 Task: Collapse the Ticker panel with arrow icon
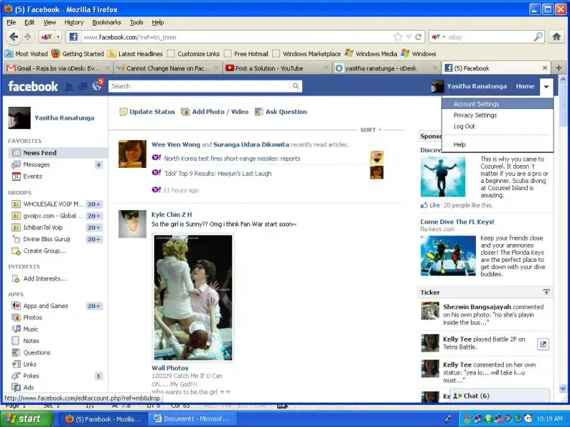tap(546, 292)
